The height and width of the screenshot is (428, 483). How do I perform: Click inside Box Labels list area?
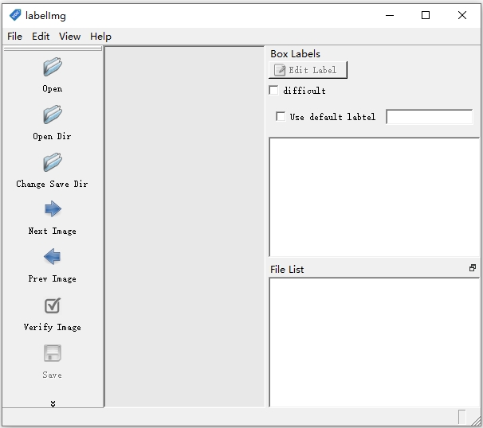375,196
